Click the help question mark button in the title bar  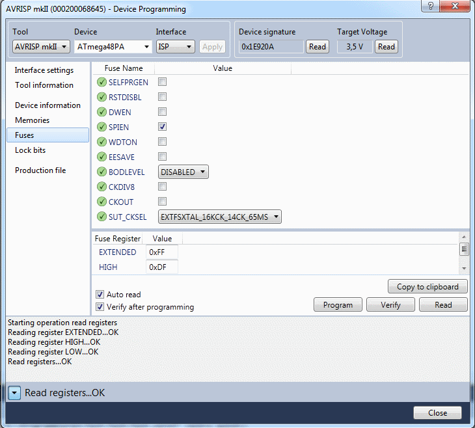point(431,6)
